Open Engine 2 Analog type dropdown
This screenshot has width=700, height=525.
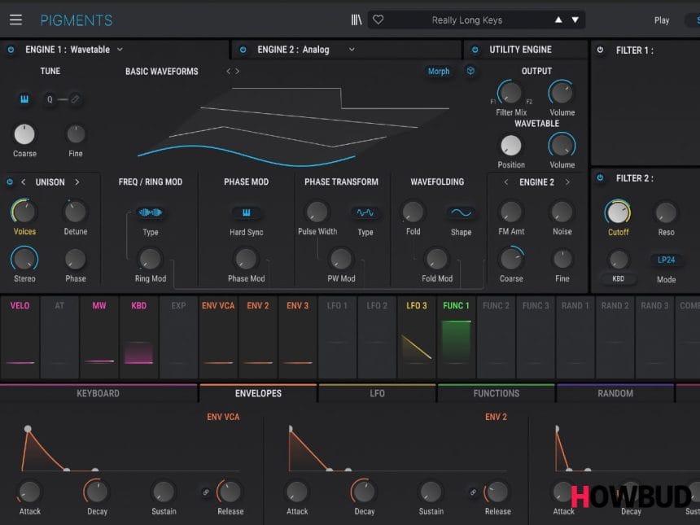coord(352,50)
